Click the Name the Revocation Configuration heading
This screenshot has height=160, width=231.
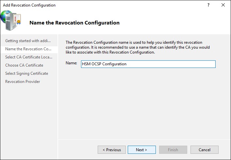[74, 23]
